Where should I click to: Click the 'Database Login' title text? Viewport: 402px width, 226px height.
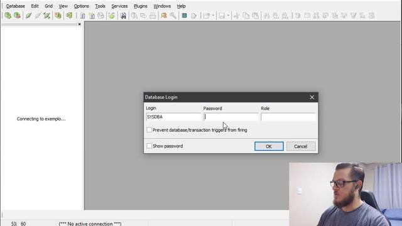pyautogui.click(x=161, y=97)
